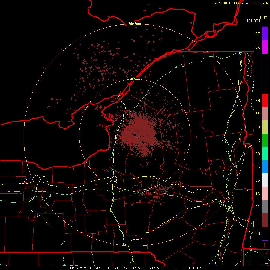Click the HHC product code label
Viewport: 270px width, 270px height.
click(x=264, y=18)
